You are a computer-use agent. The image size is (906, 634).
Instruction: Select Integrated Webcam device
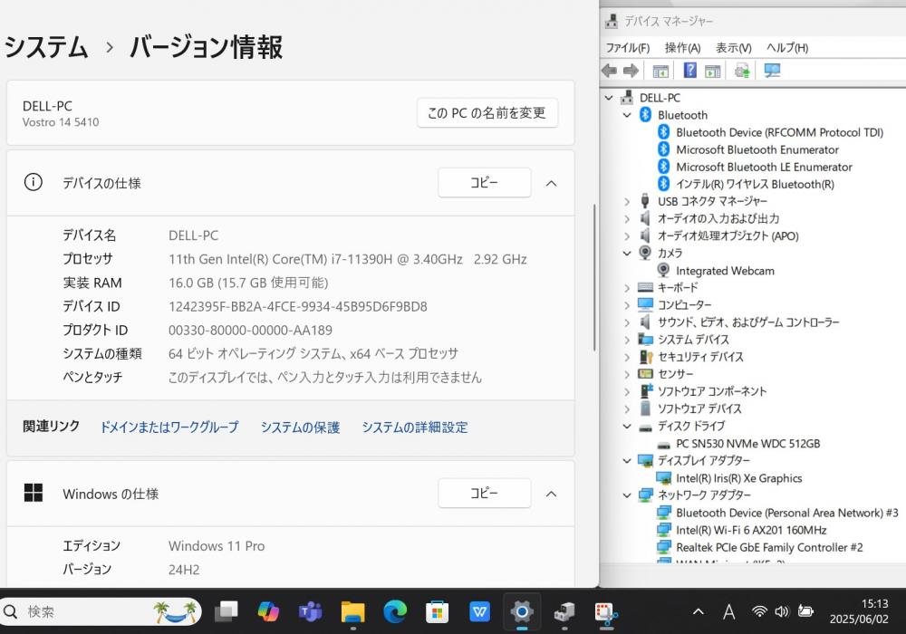(x=725, y=271)
